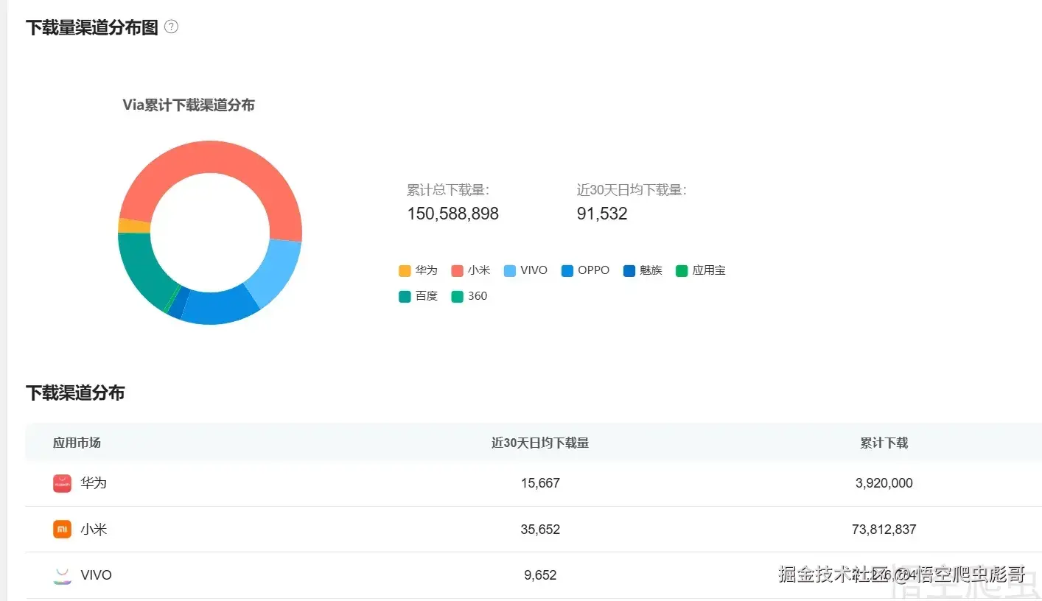Toggle OPPO legend entry

click(585, 270)
